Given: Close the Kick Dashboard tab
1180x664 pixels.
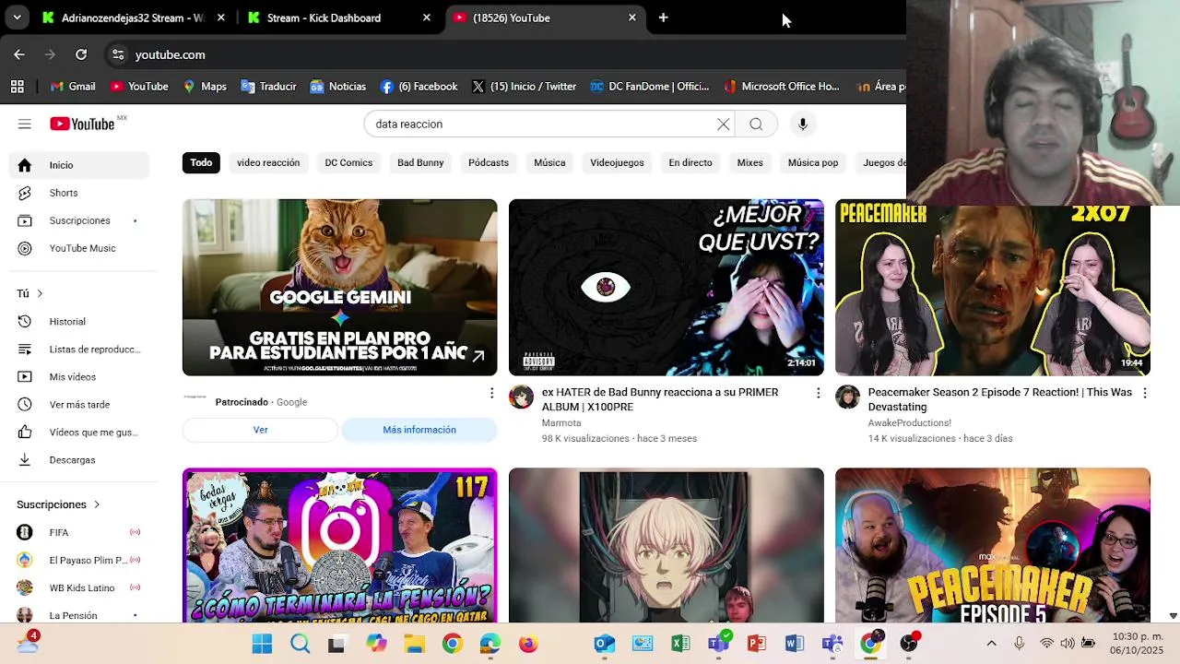Looking at the screenshot, I should click(426, 18).
